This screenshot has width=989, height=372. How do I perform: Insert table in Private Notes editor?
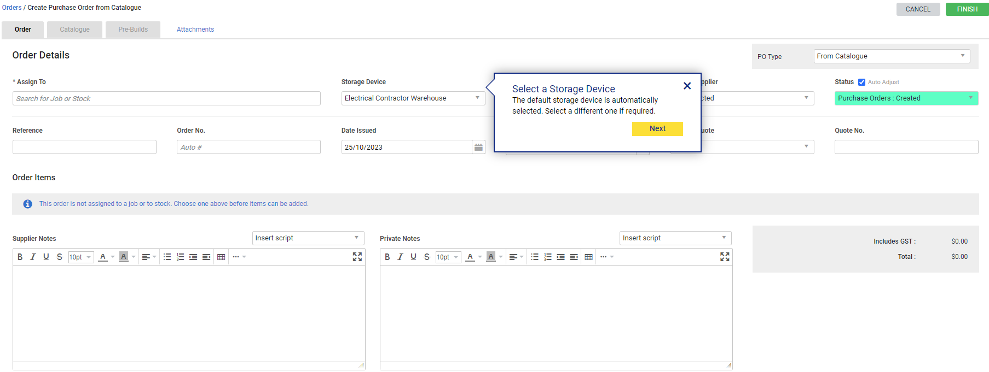(x=588, y=257)
